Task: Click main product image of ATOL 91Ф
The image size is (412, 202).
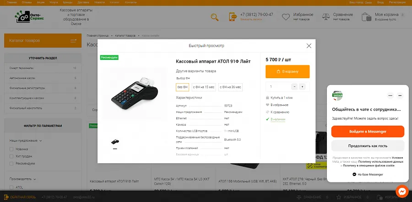Action: point(135,93)
